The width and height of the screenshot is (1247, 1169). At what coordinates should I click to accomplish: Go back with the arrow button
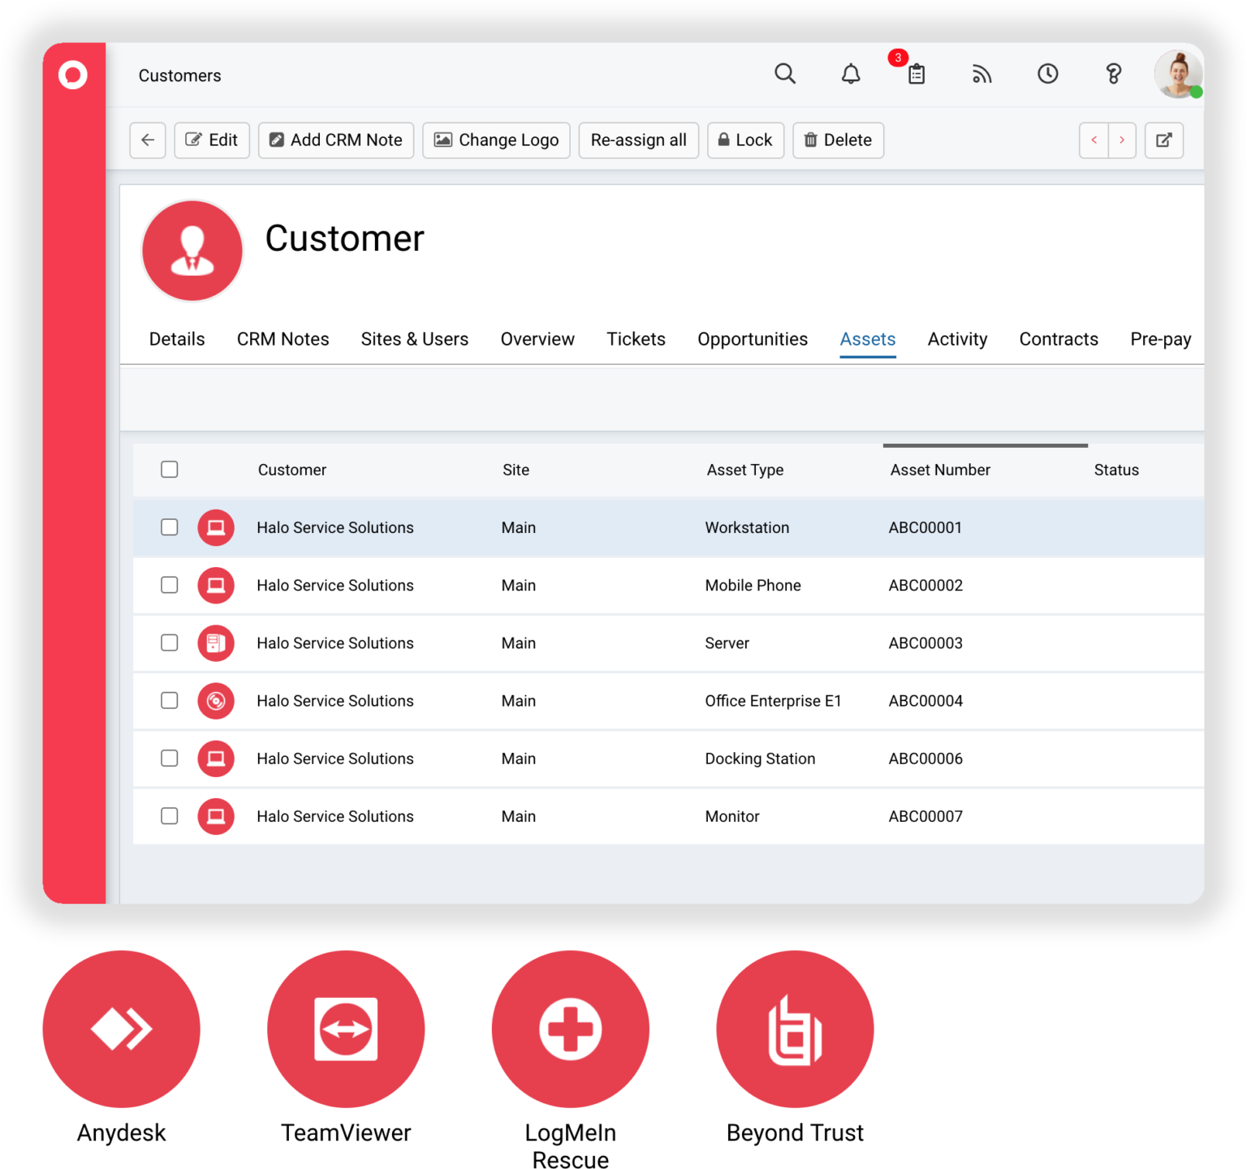tap(148, 140)
